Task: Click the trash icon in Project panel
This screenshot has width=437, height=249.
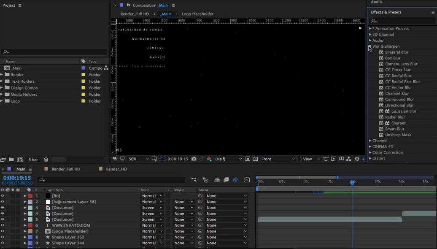Action: click(46, 160)
